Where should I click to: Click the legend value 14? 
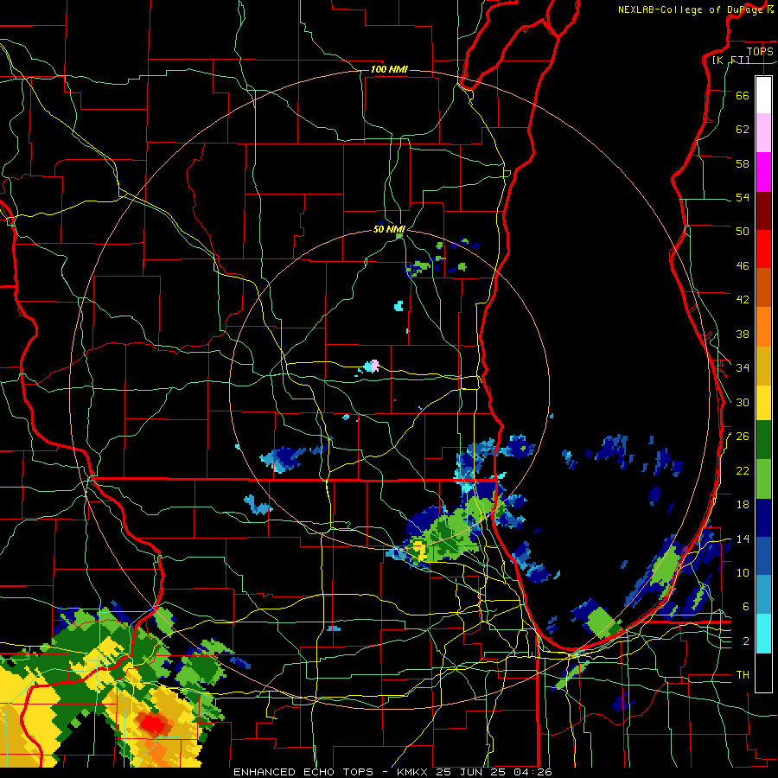[743, 539]
